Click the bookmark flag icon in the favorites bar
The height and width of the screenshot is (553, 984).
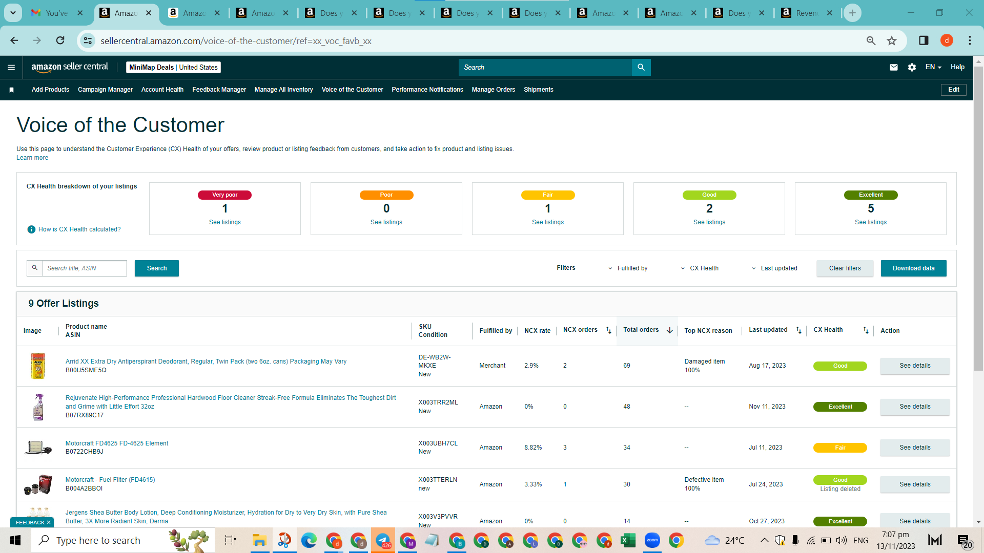[x=11, y=90]
